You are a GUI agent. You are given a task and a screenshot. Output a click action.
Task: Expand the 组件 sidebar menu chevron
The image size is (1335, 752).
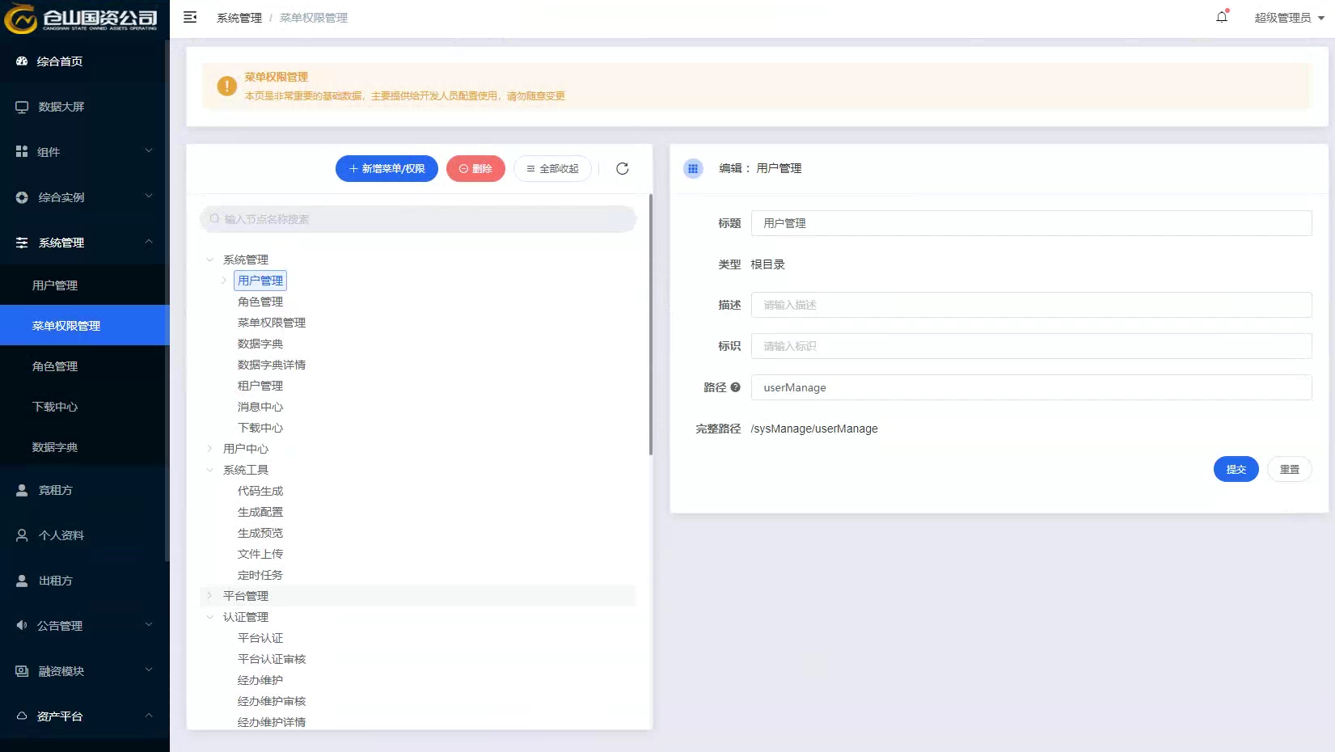149,150
